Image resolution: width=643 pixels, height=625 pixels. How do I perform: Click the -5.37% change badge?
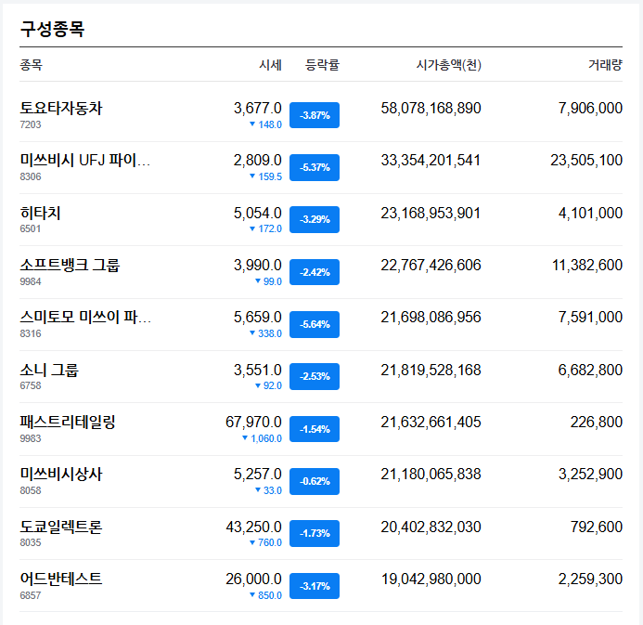pos(315,167)
